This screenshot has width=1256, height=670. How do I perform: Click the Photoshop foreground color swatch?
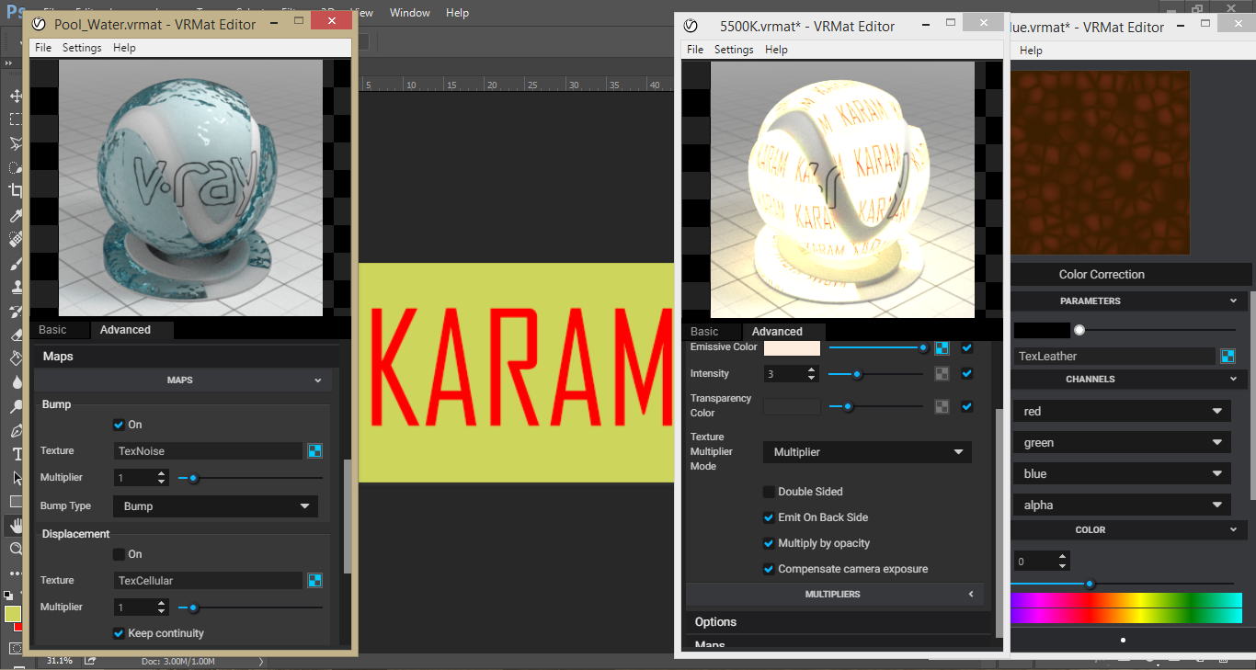click(12, 614)
